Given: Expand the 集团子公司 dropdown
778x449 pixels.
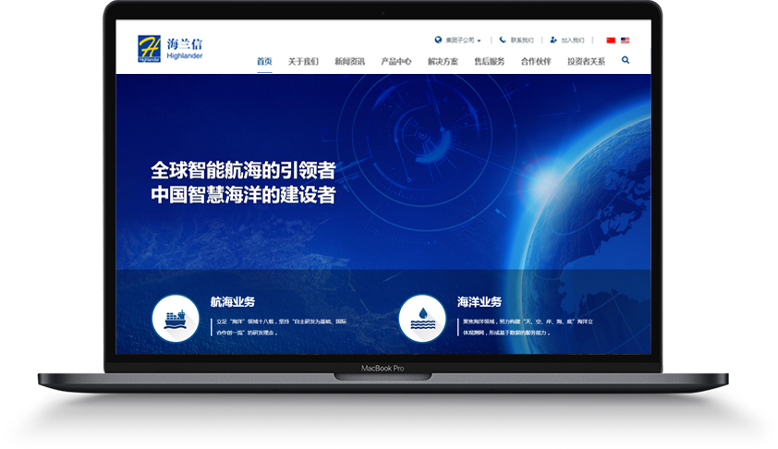Looking at the screenshot, I should point(462,41).
